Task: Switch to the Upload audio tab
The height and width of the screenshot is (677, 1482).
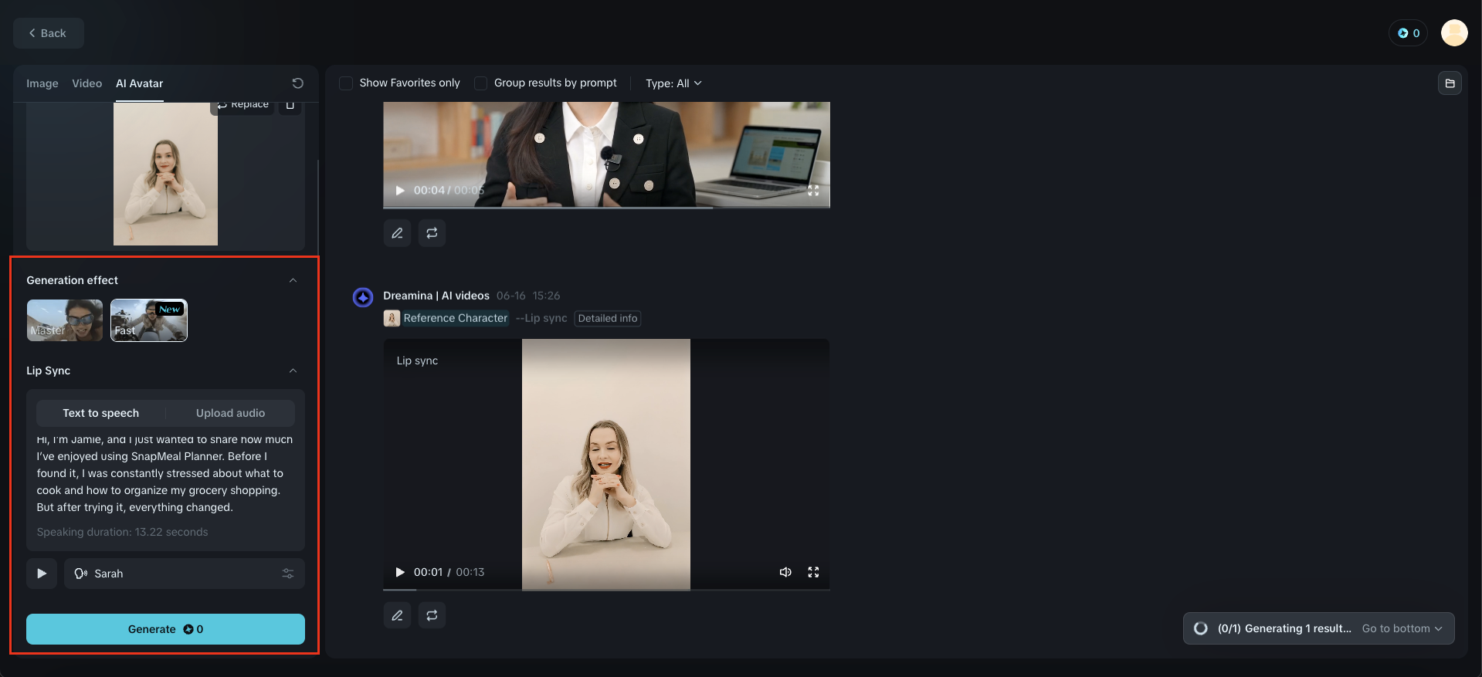Action: click(230, 413)
